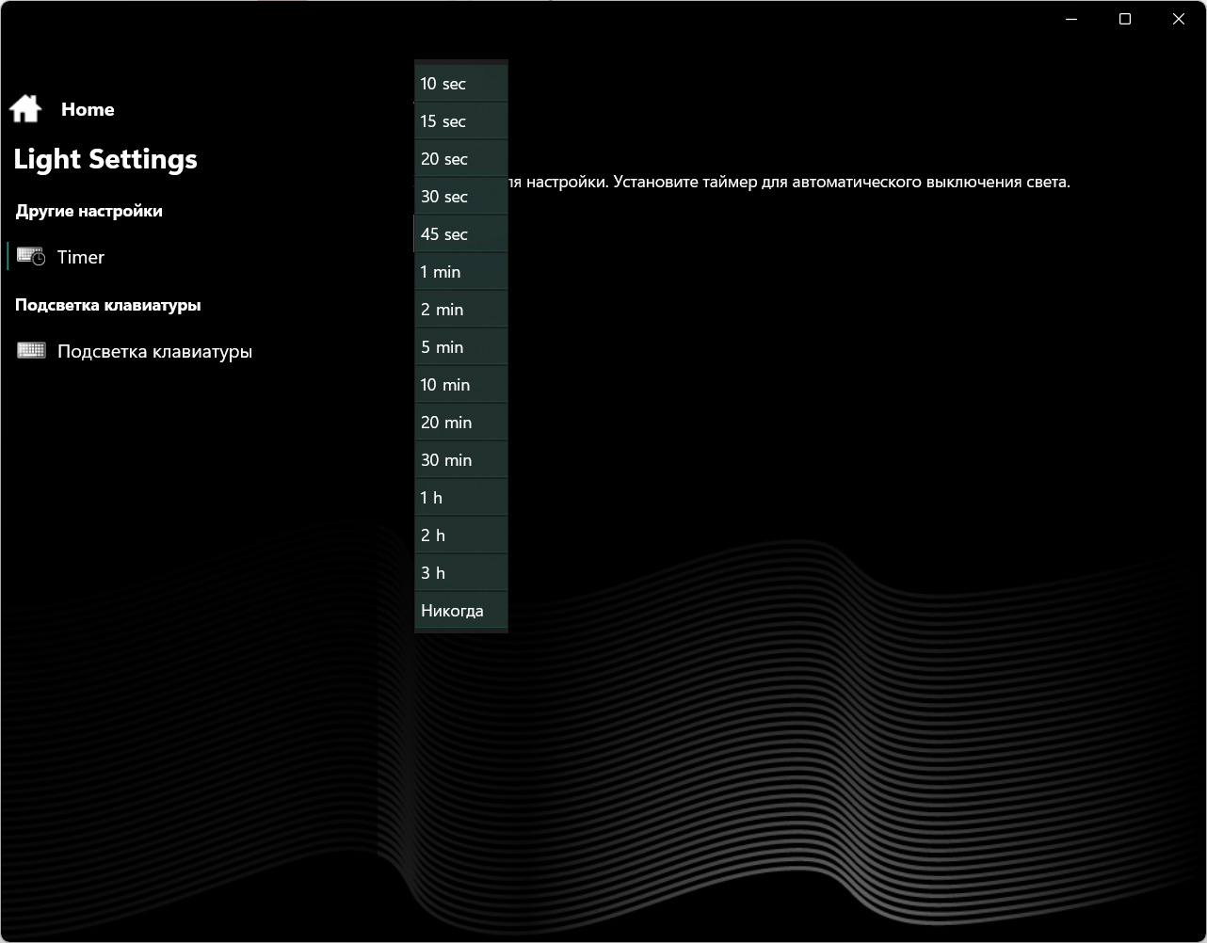Choose 30 sec in the list
This screenshot has width=1207, height=943.
[x=461, y=197]
